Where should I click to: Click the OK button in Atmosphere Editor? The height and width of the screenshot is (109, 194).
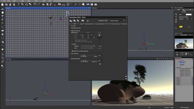pyautogui.click(x=126, y=77)
